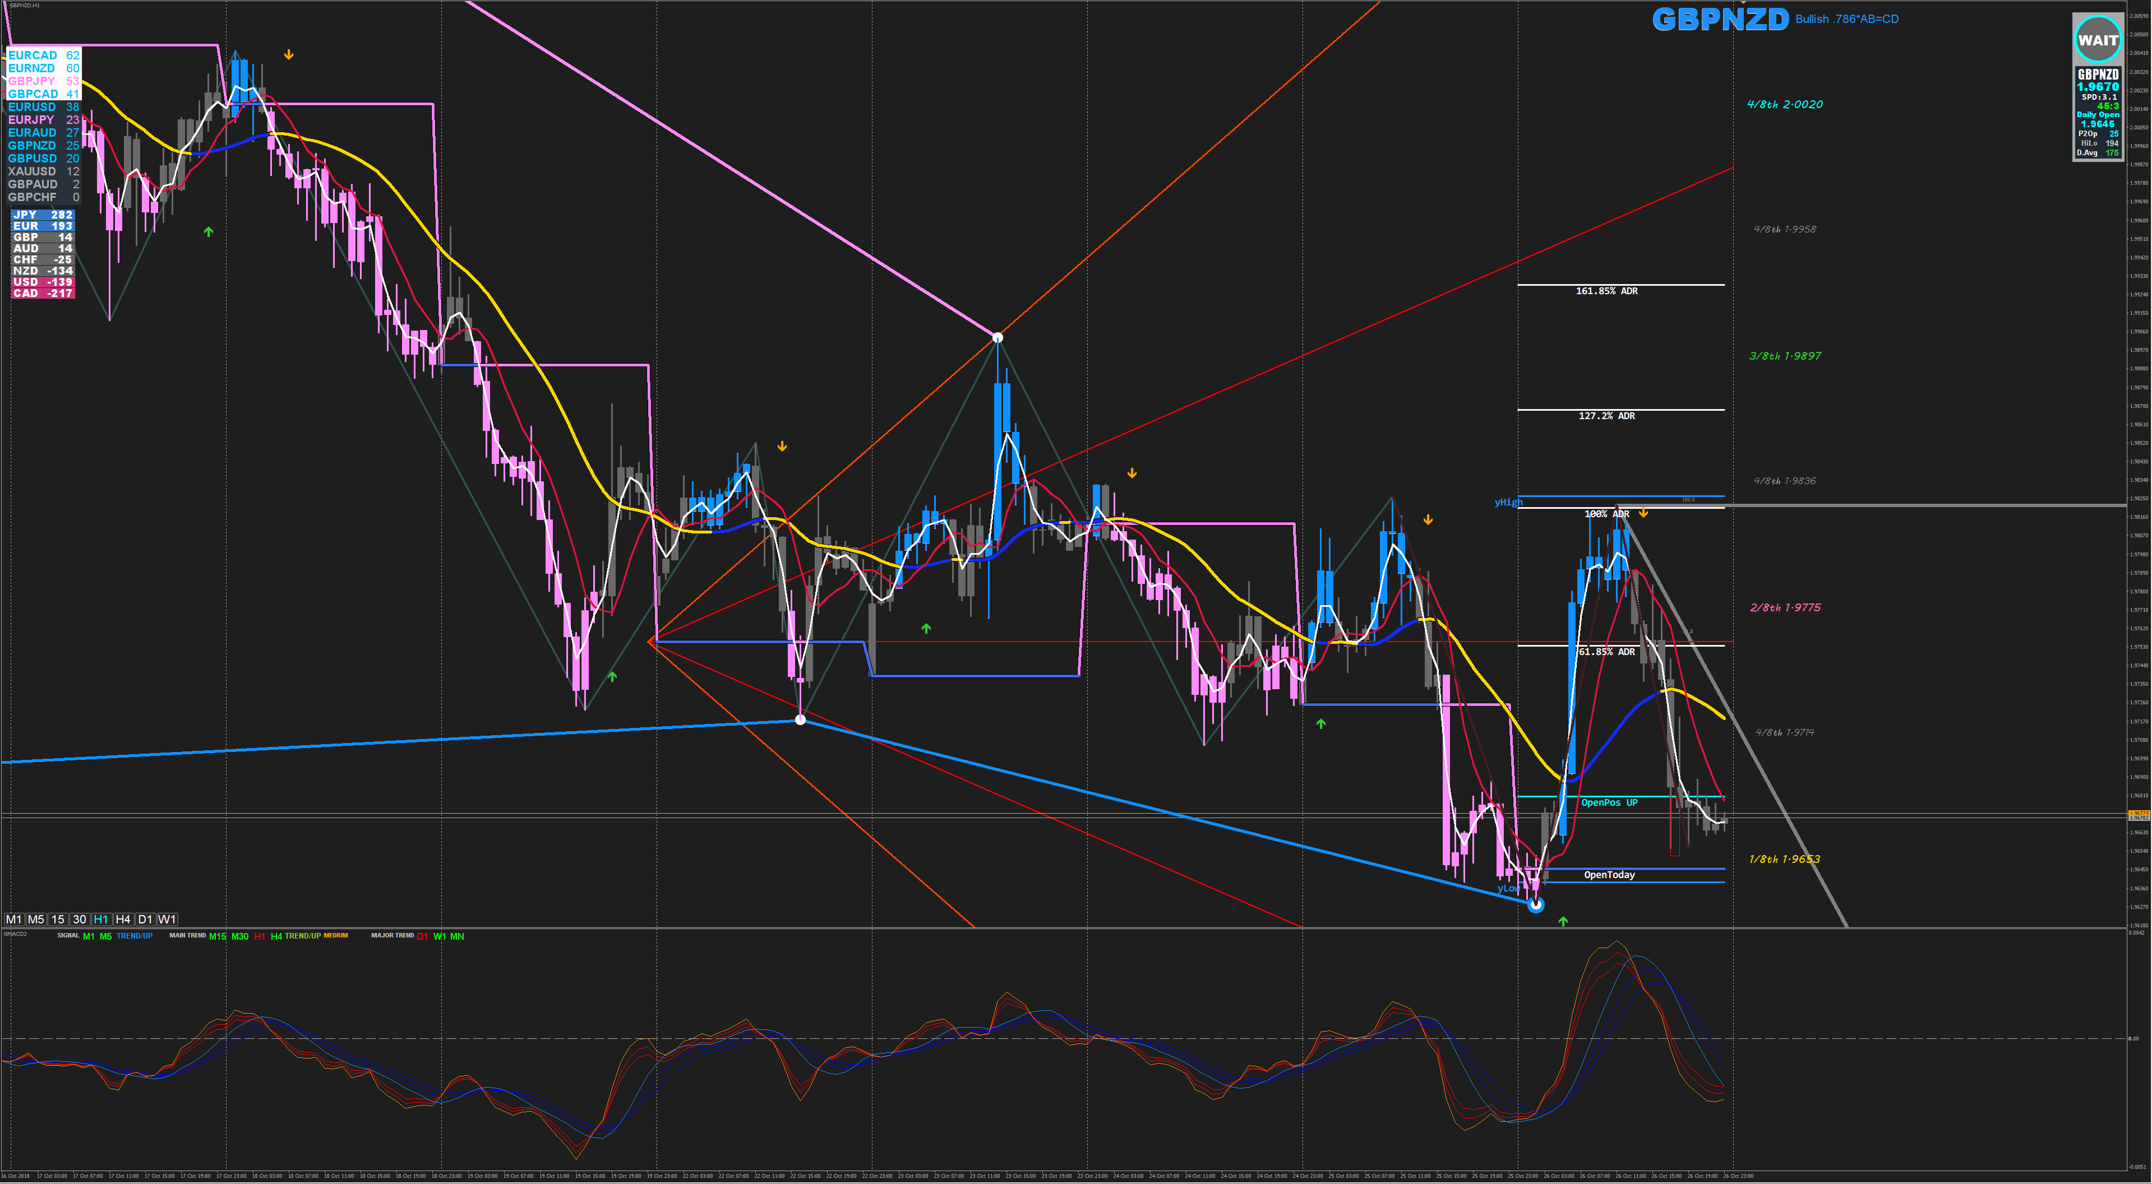
Task: Click the 161.85% ADR top level line label
Action: (x=1606, y=291)
